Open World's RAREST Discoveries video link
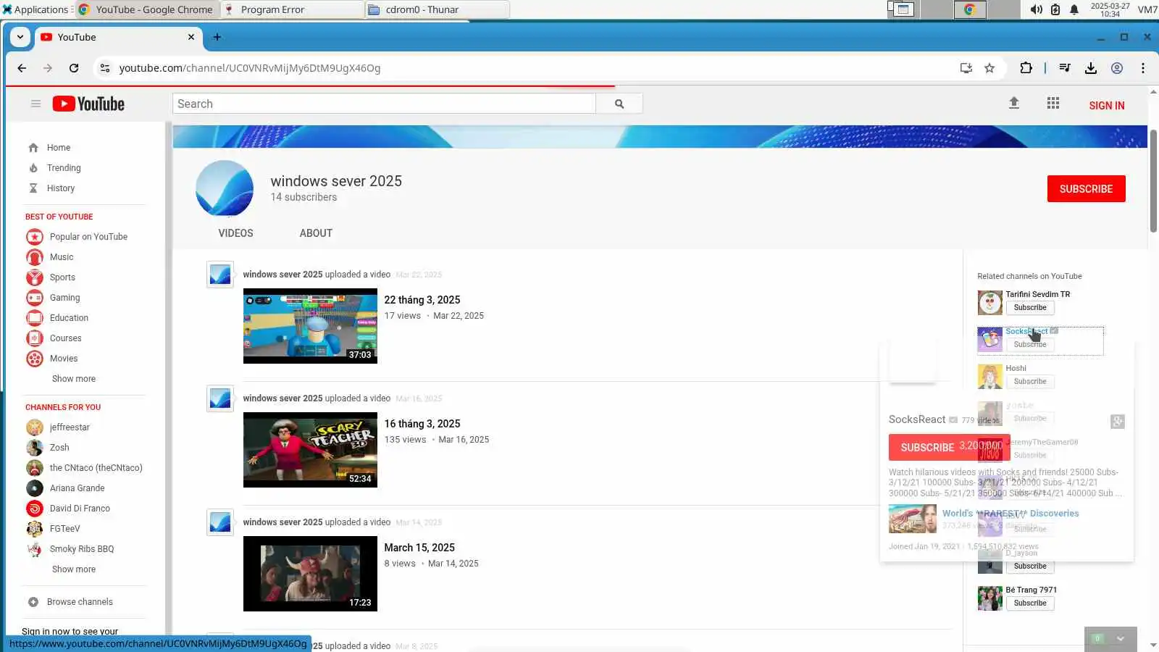This screenshot has width=1159, height=652. tap(1011, 514)
